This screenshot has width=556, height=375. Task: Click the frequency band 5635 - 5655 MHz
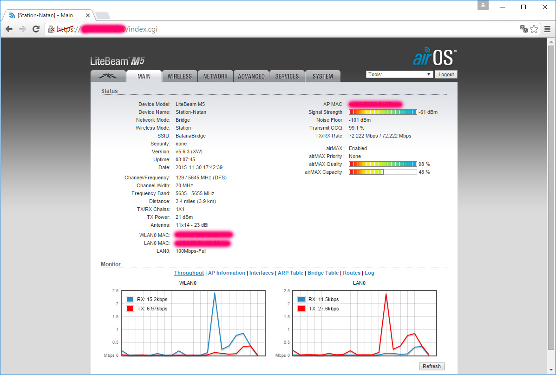tap(195, 193)
